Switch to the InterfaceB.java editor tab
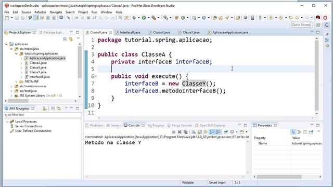Viewport: 333px width, 187px height. (128, 32)
